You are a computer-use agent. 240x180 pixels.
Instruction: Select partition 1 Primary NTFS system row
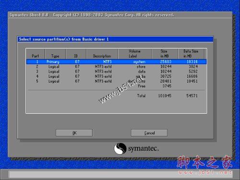116,61
